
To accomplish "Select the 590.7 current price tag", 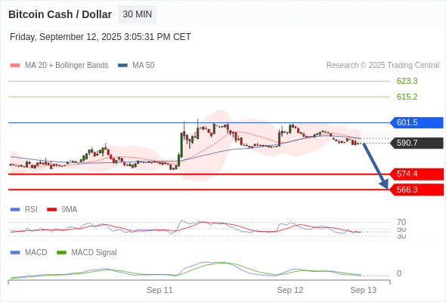I will (417, 143).
